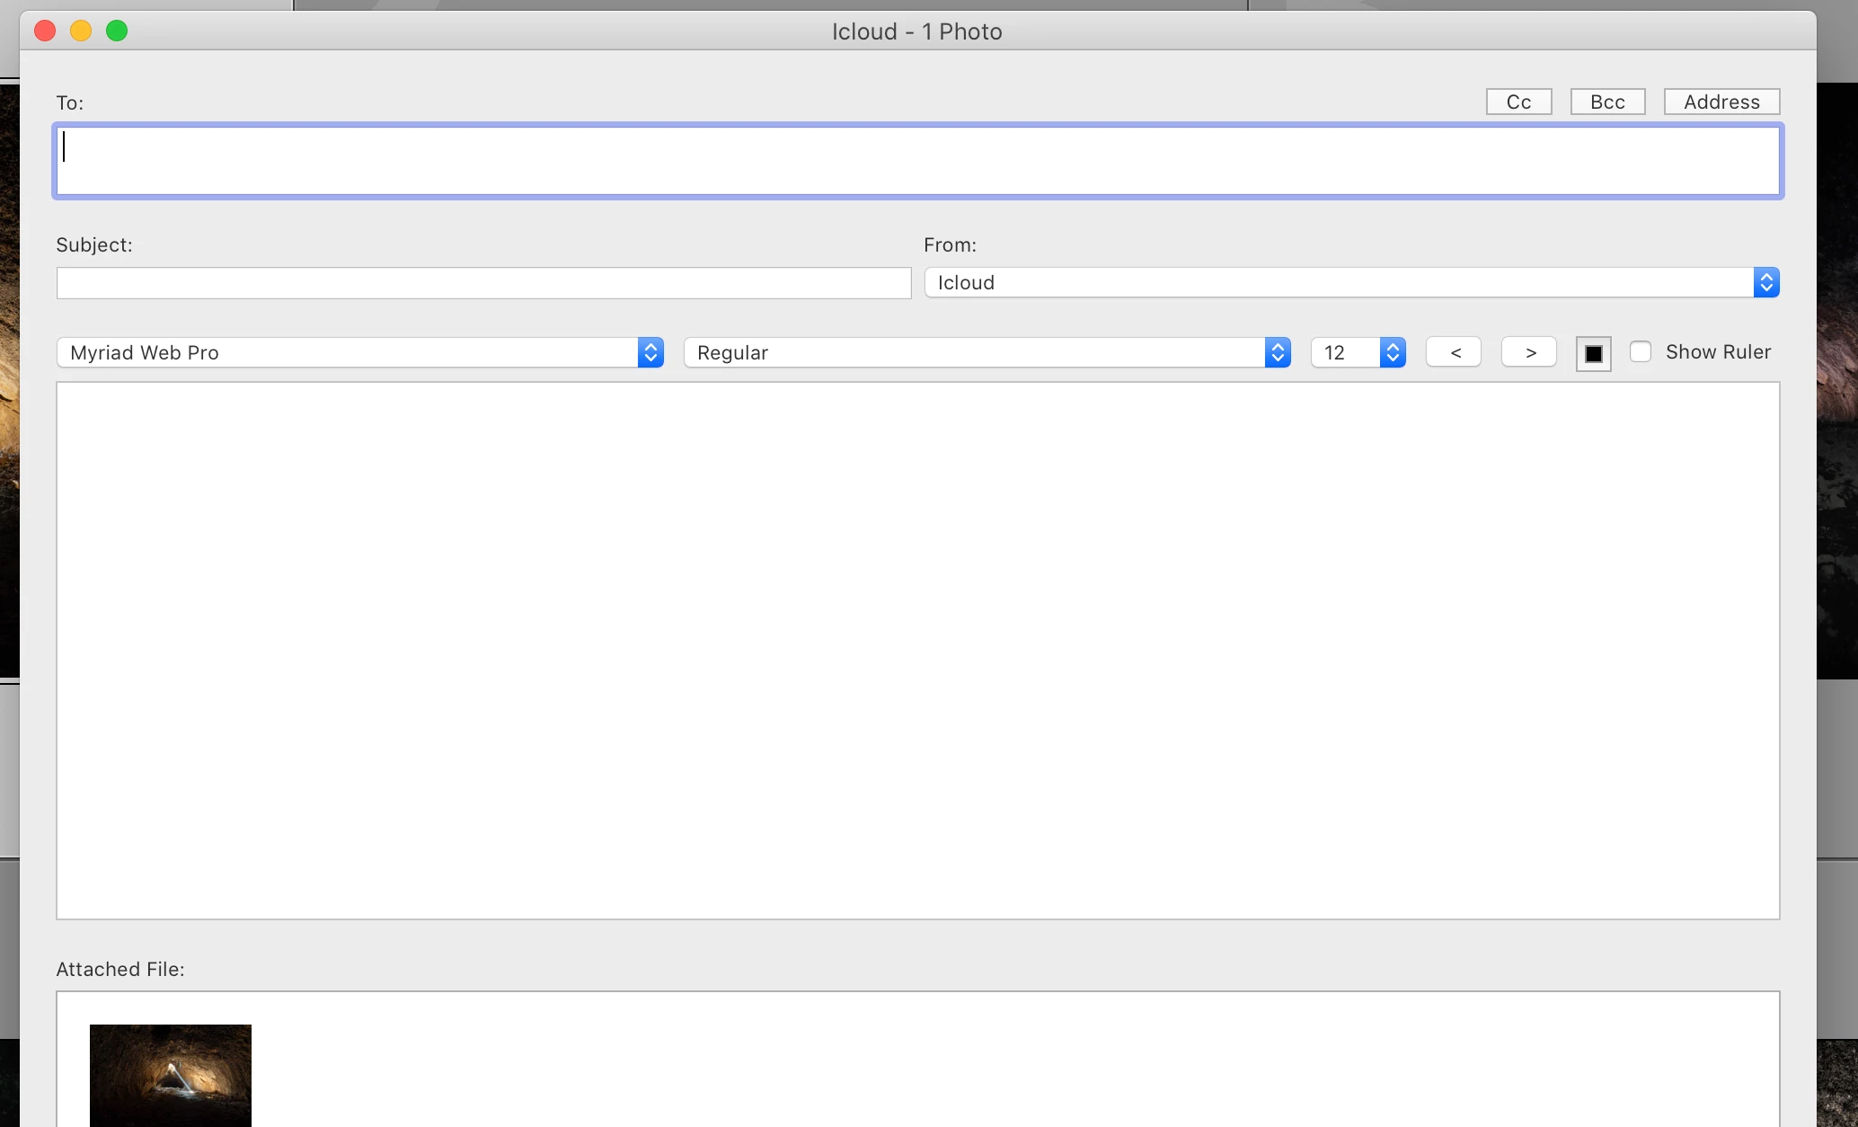Screen dimensions: 1858x1127
Task: Click the Cc button
Action: 1518,102
